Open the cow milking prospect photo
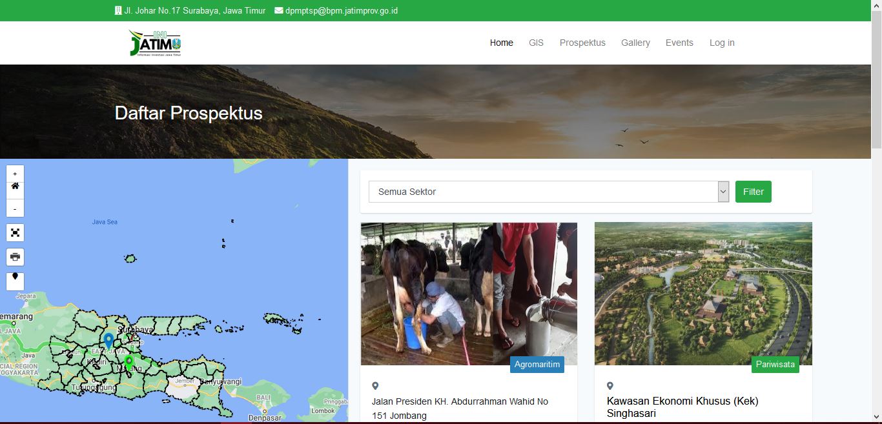 coord(469,294)
